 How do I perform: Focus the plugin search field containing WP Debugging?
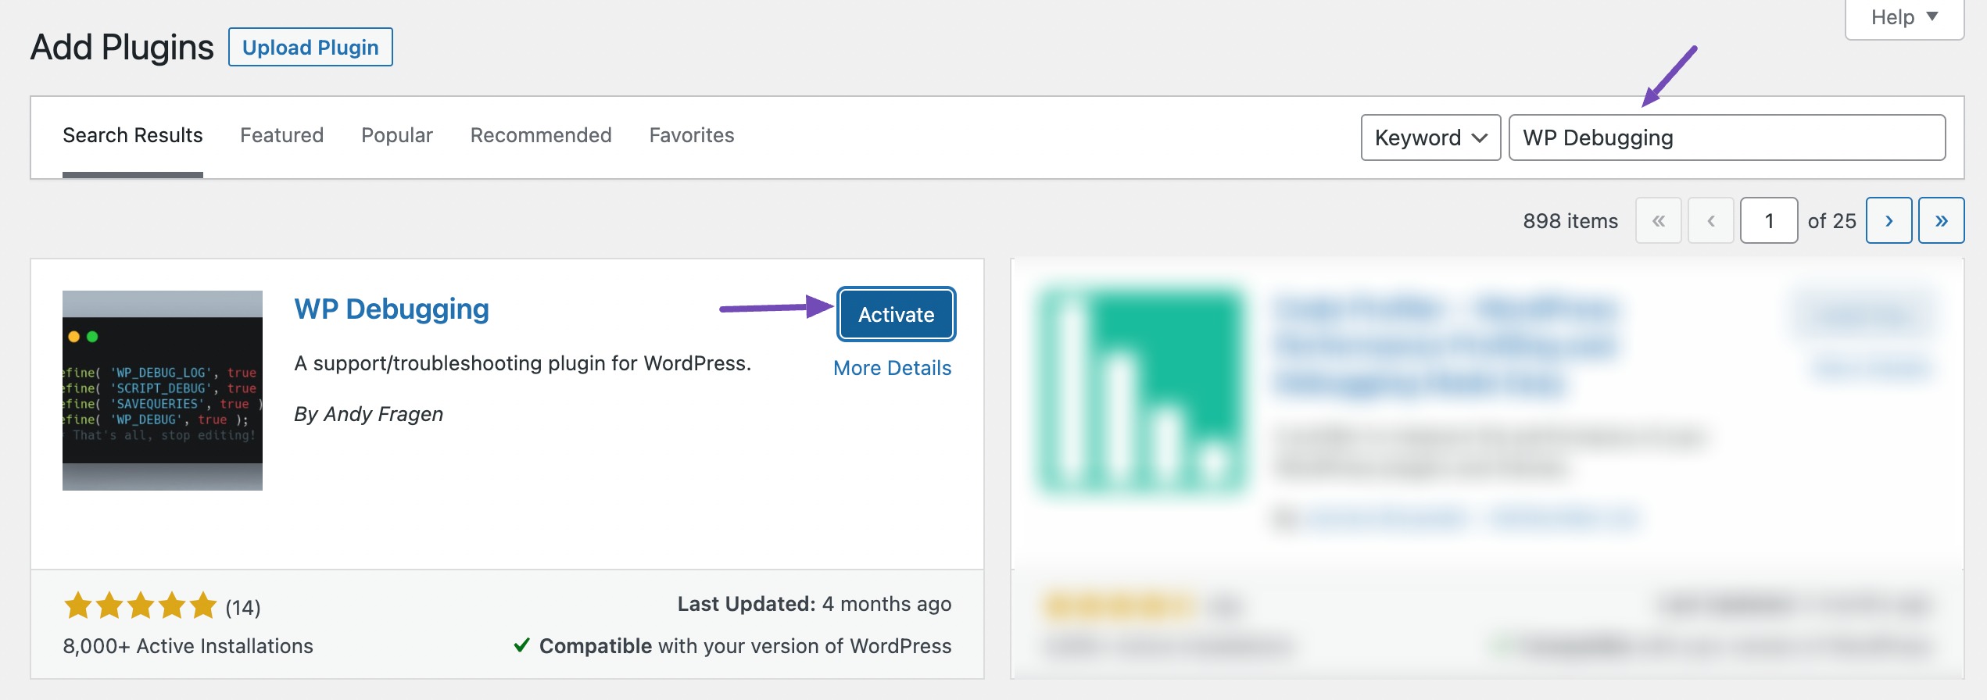[1727, 137]
